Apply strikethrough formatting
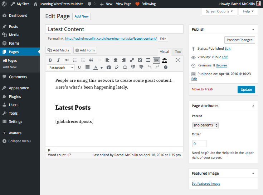The image size is (263, 195). click(67, 60)
